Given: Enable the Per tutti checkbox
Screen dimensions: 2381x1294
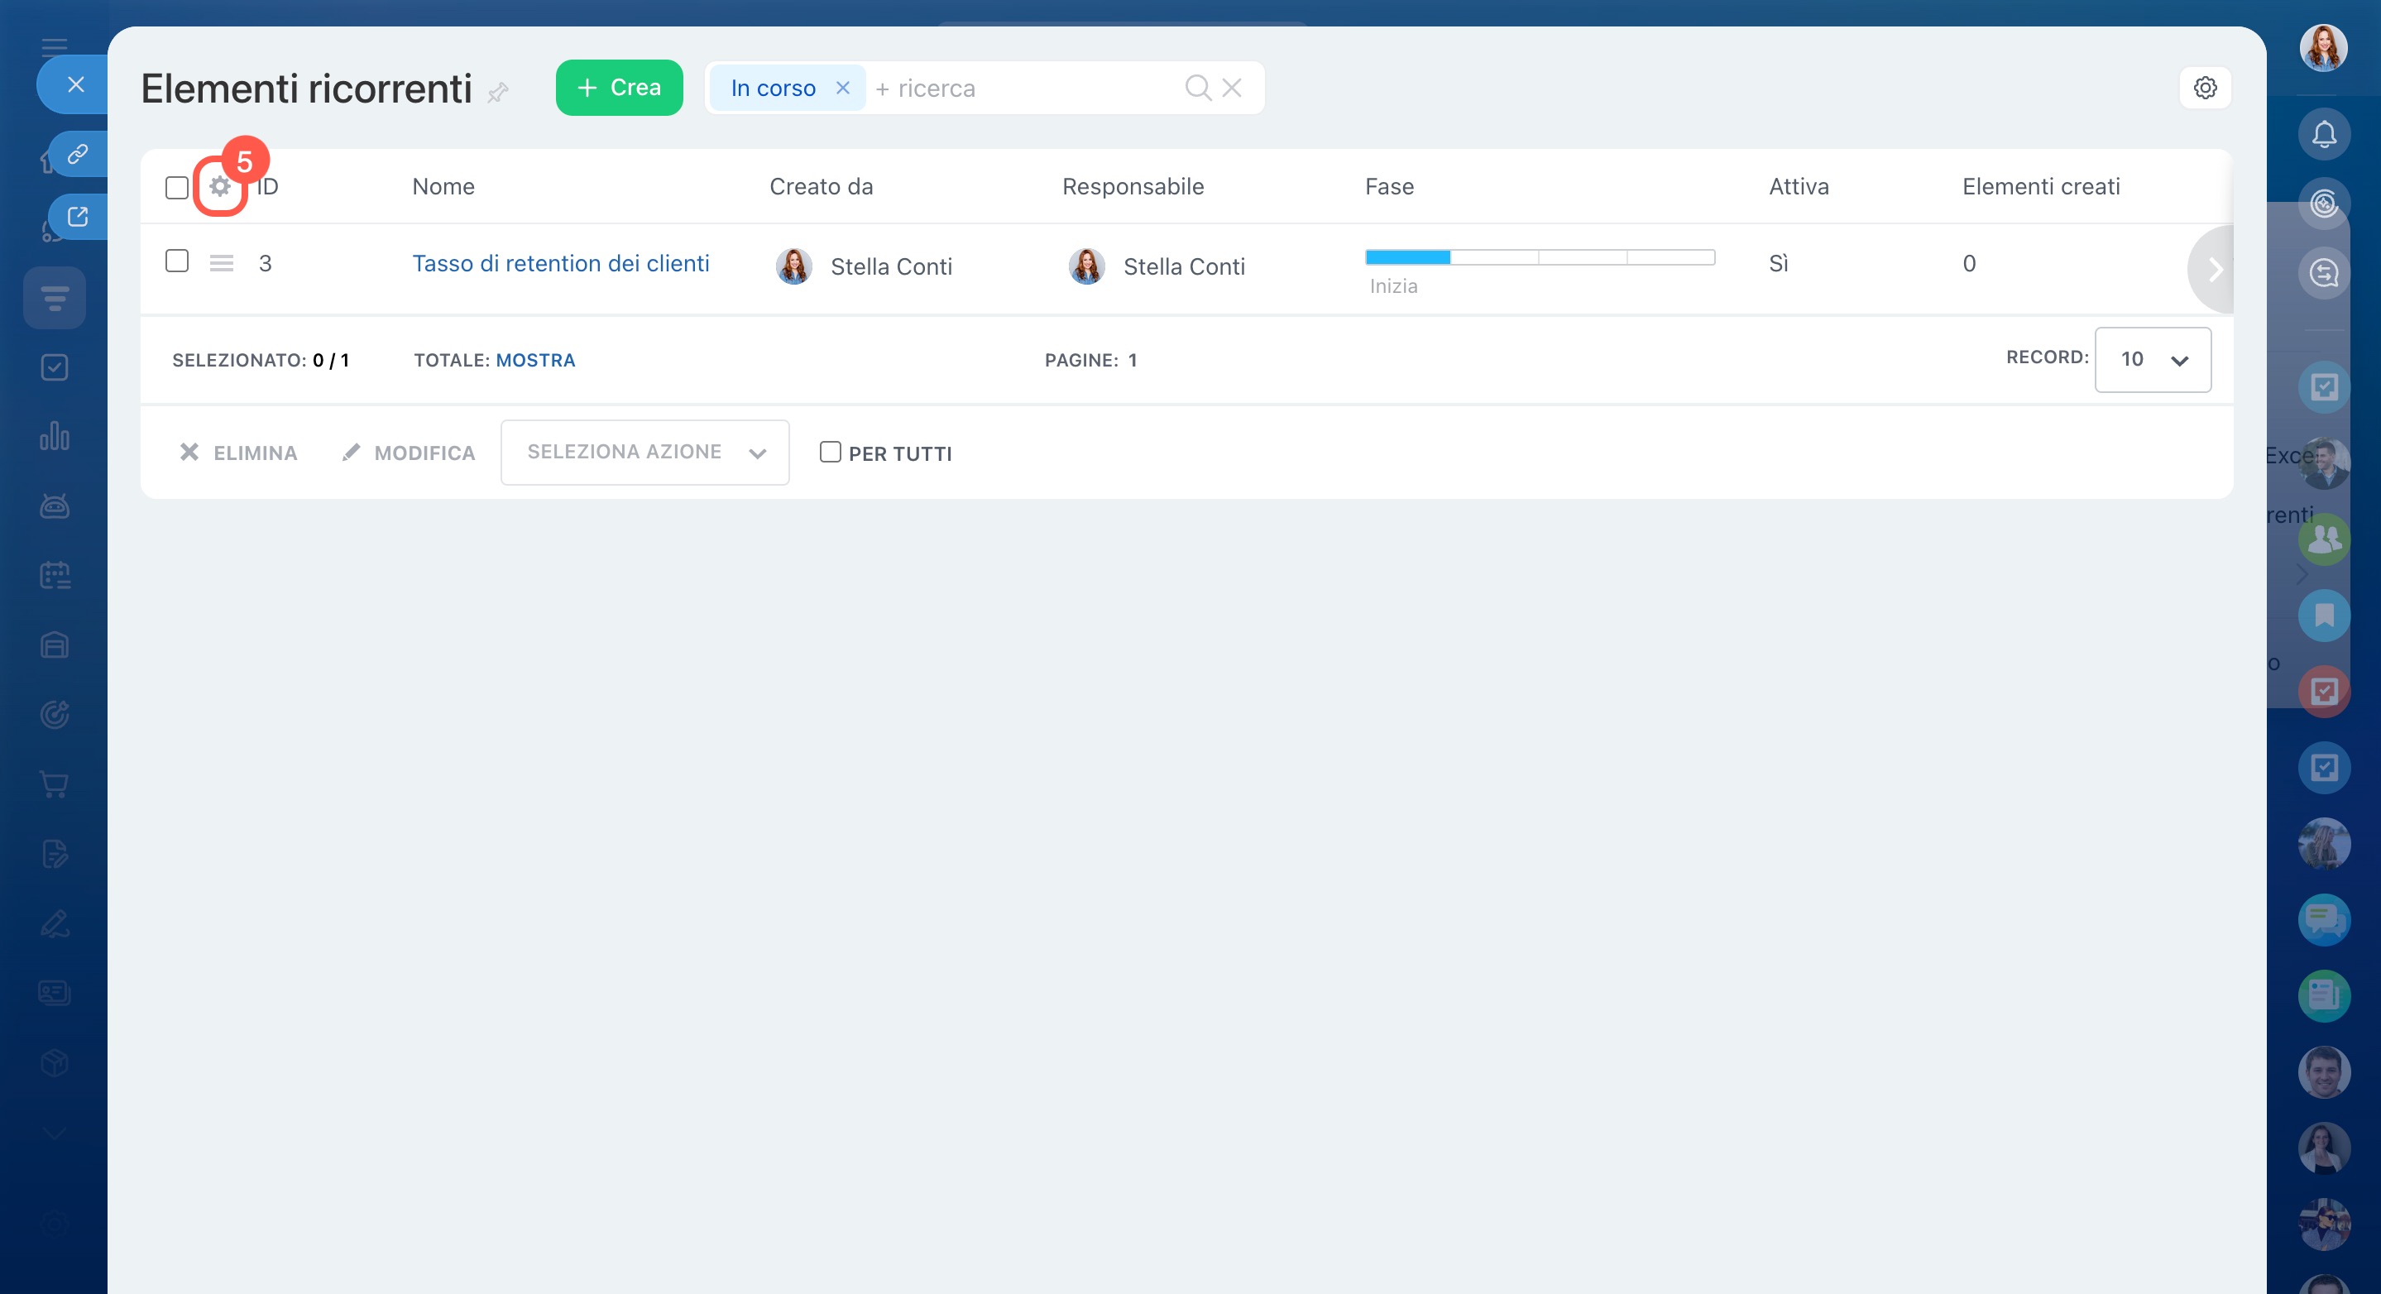Looking at the screenshot, I should tap(830, 452).
